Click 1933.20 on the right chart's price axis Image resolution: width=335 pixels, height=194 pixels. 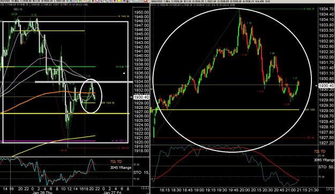[x=326, y=36]
